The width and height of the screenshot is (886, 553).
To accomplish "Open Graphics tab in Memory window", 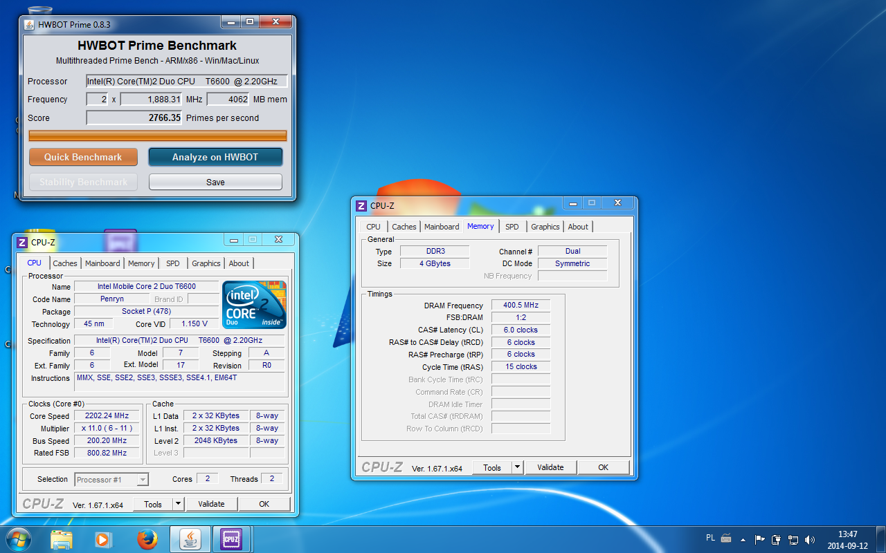I will tap(545, 227).
